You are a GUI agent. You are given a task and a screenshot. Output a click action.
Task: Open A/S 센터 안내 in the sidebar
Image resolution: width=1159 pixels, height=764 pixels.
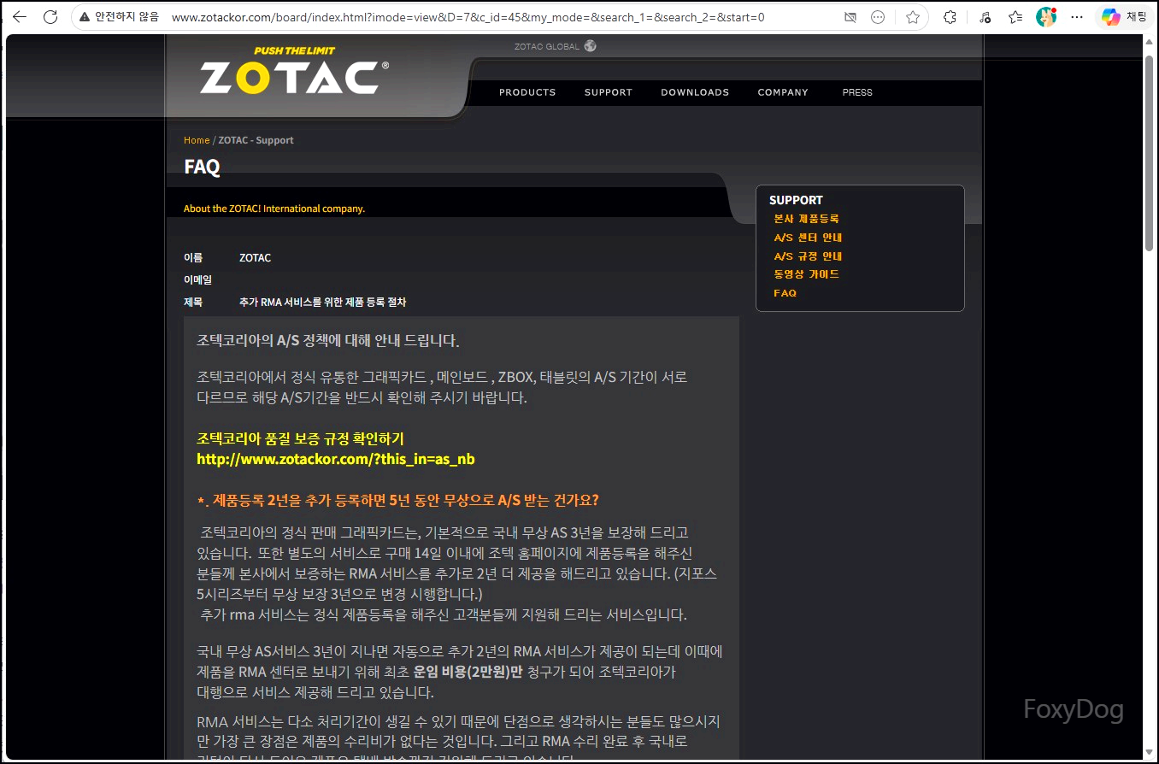pos(809,238)
